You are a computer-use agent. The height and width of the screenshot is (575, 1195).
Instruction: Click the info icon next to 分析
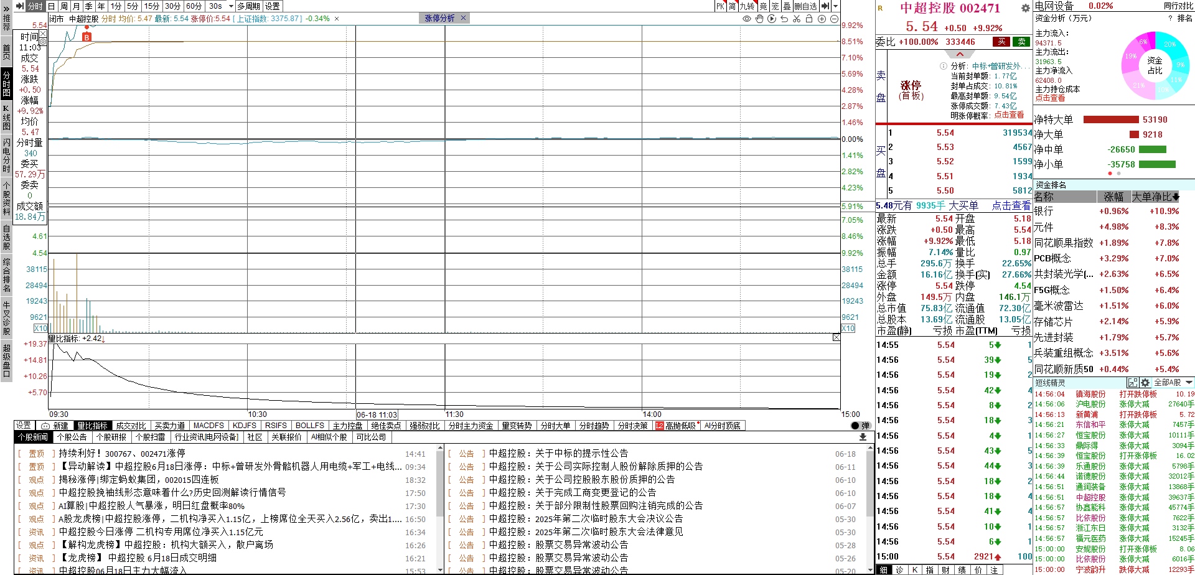click(944, 66)
